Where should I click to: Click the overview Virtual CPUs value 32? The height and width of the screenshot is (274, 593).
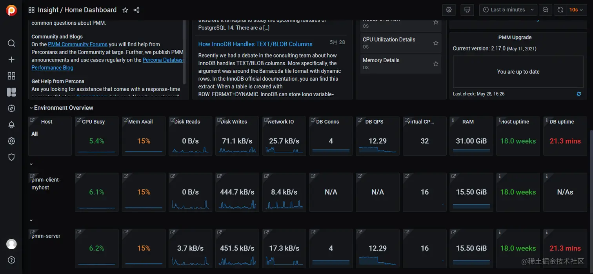pos(425,141)
